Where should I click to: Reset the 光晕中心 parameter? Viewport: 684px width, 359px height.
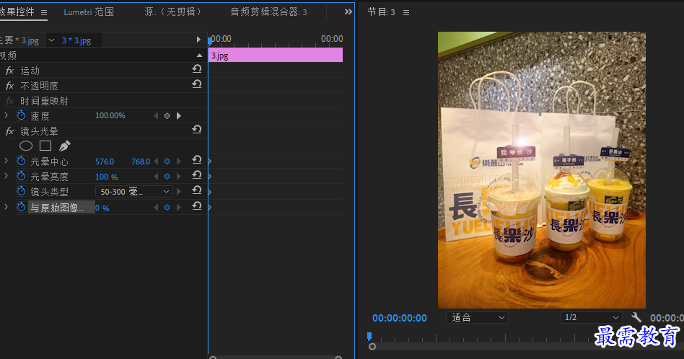[x=197, y=160]
